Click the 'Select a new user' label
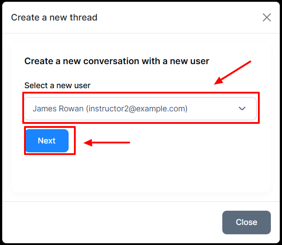 [x=57, y=86]
